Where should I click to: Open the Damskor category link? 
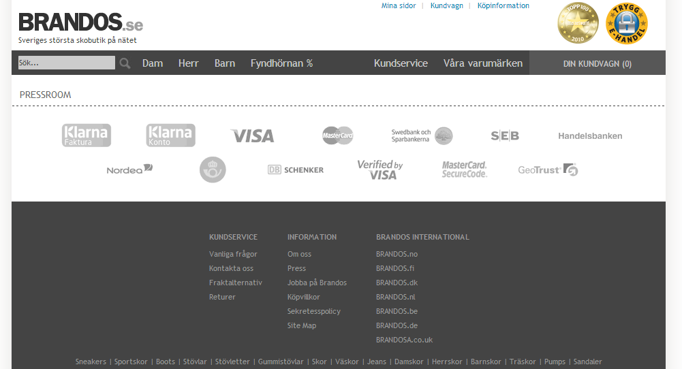(x=409, y=362)
